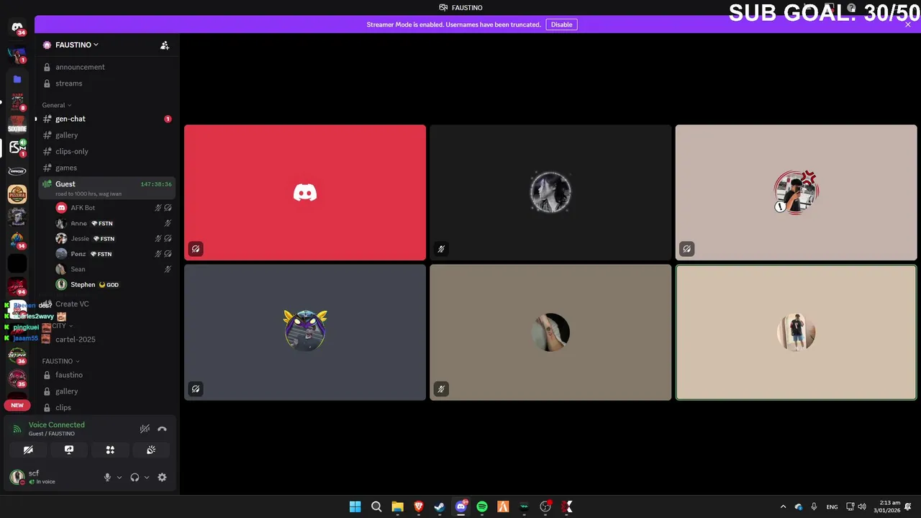
Task: Open Spotify from taskbar
Action: coord(482,506)
